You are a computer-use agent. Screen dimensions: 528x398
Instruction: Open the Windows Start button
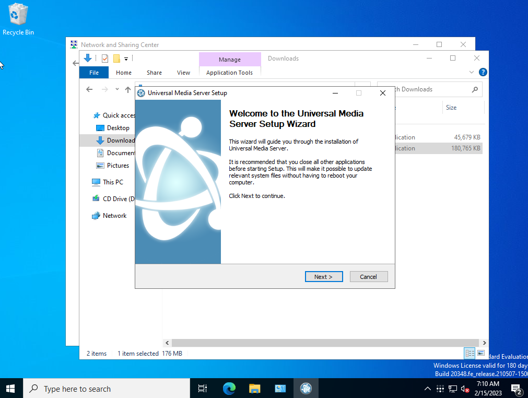tap(10, 388)
